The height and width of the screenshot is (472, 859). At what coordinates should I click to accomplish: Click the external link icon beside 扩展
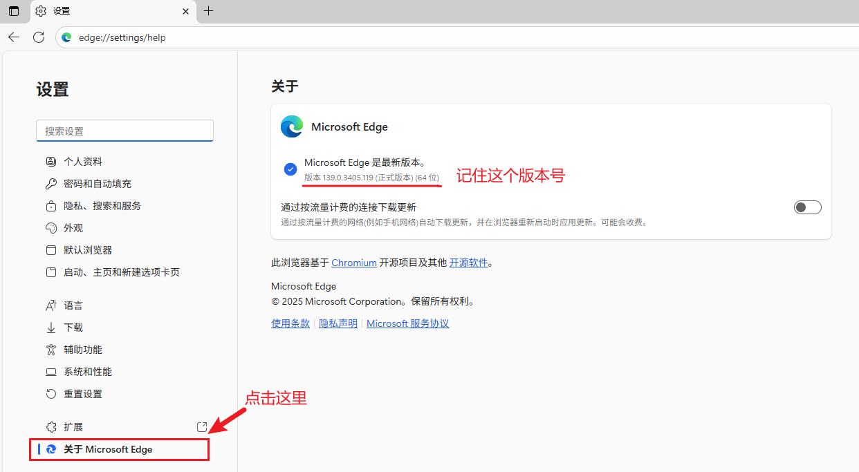click(x=202, y=427)
